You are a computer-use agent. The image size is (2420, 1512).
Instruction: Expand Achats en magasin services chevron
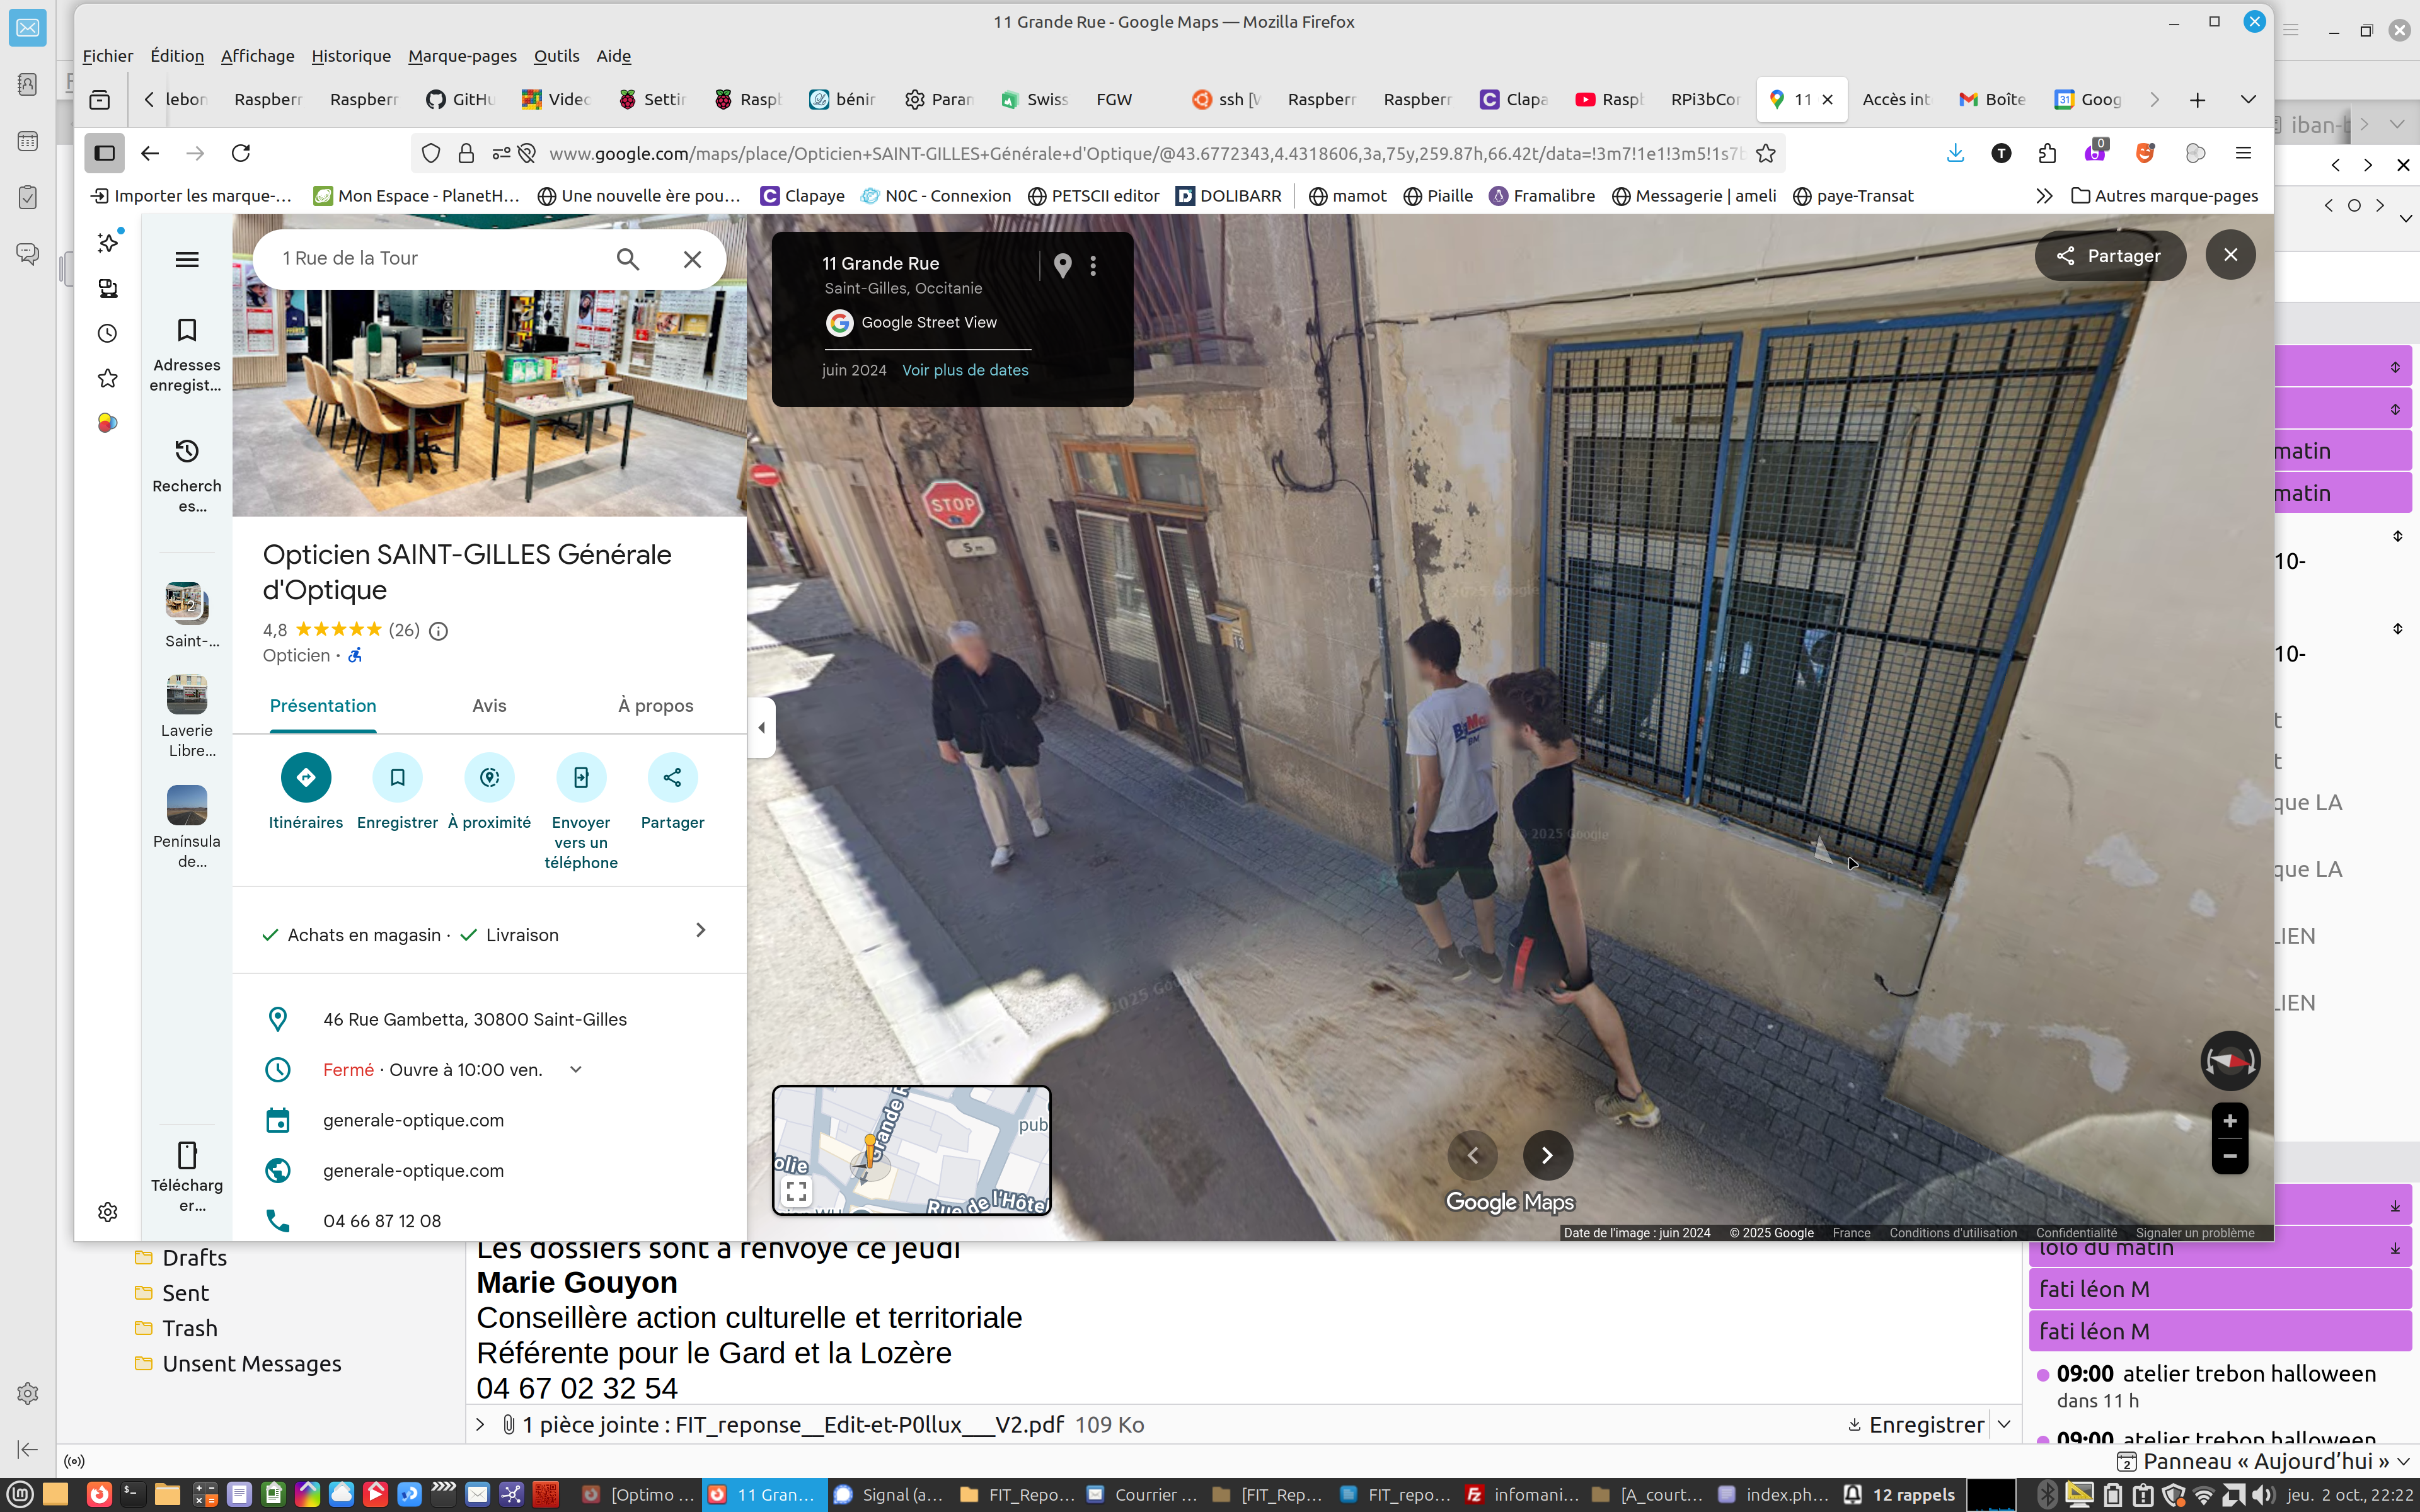point(700,930)
